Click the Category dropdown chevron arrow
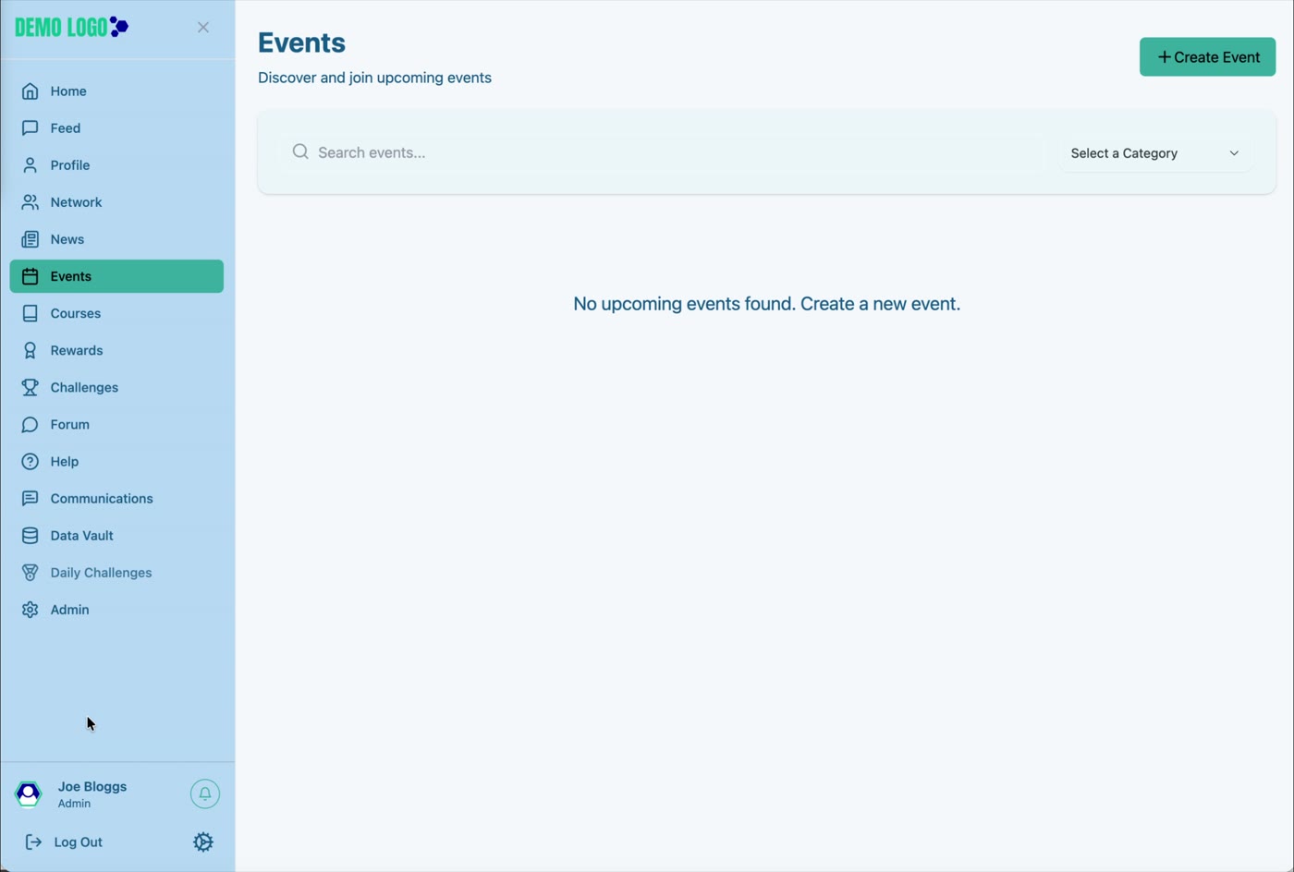Image resolution: width=1294 pixels, height=872 pixels. 1234,153
